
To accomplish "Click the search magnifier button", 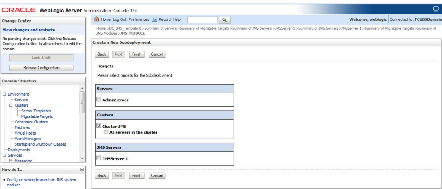I will pos(225,20).
